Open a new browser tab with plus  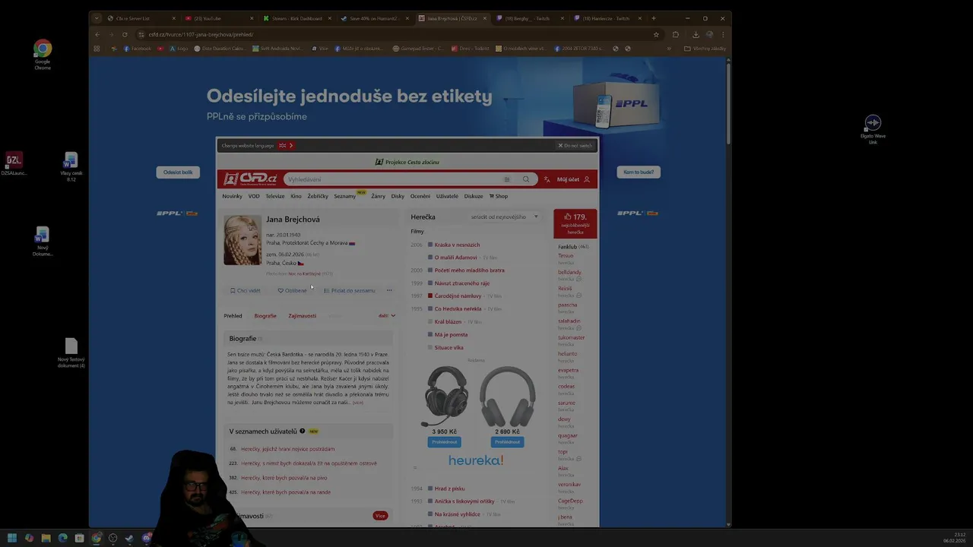pos(654,18)
